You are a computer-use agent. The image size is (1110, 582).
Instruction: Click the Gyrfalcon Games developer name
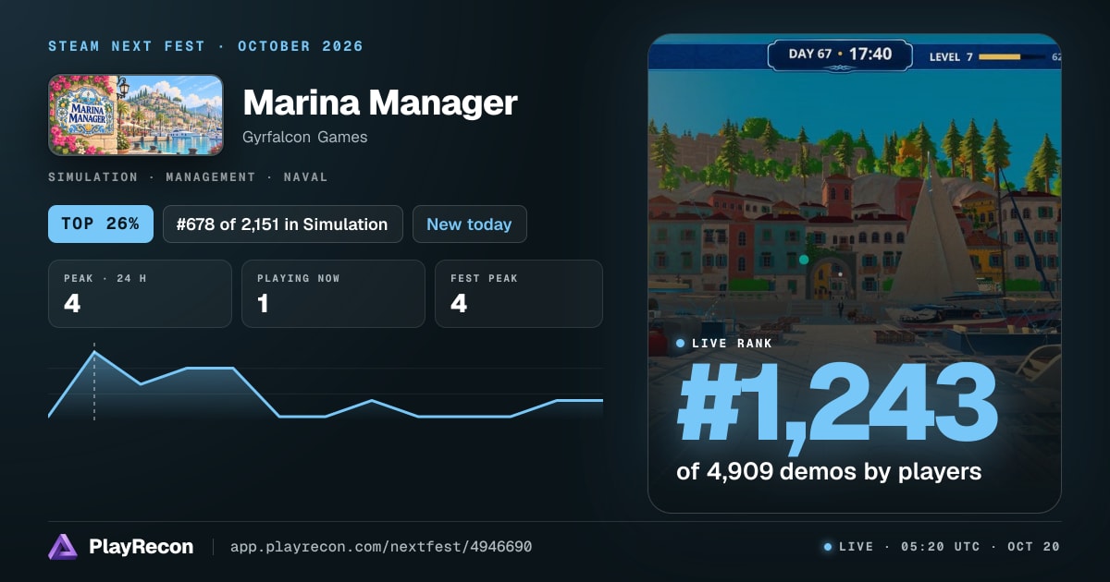[x=304, y=137]
